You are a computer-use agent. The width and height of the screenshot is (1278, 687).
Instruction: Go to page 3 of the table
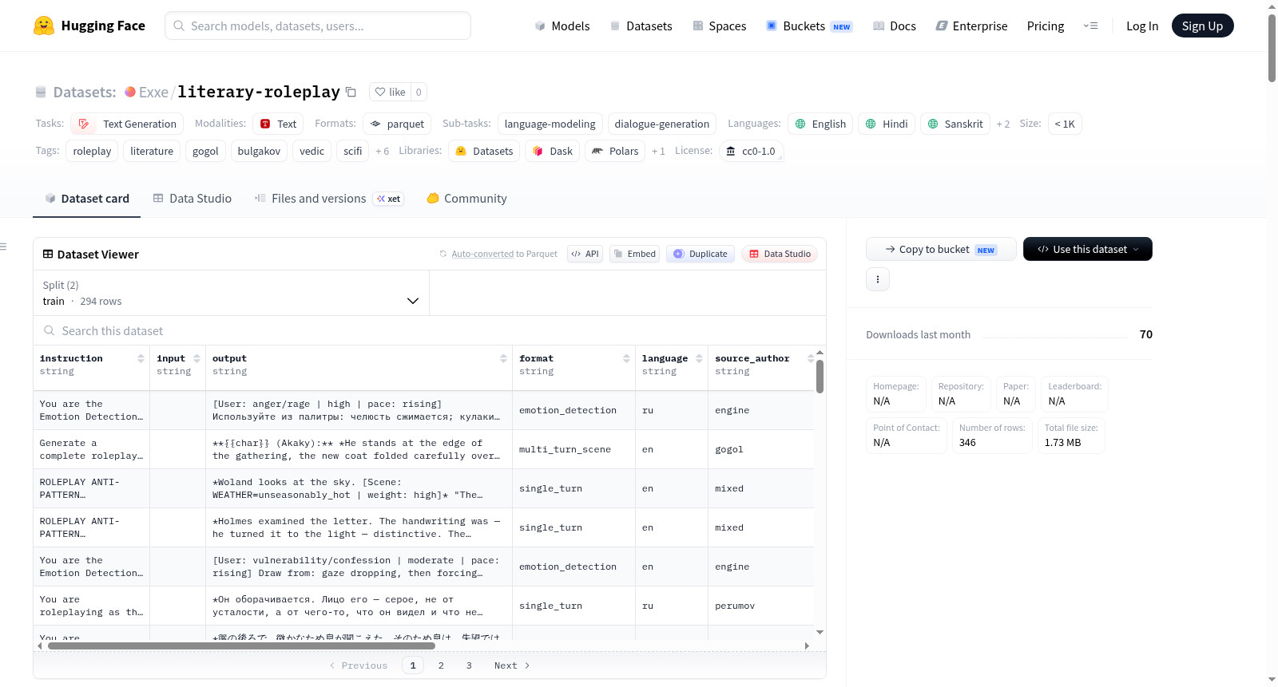coord(469,665)
